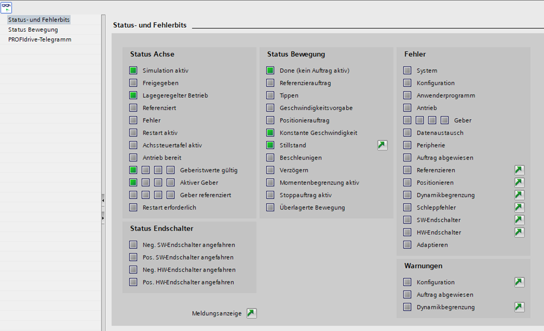The height and width of the screenshot is (331, 544).
Task: Click the Meldungsanzeige label link
Action: tap(216, 313)
